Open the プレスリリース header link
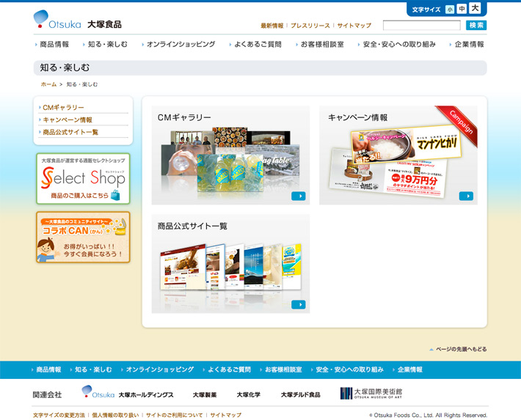The width and height of the screenshot is (521, 420). point(310,26)
